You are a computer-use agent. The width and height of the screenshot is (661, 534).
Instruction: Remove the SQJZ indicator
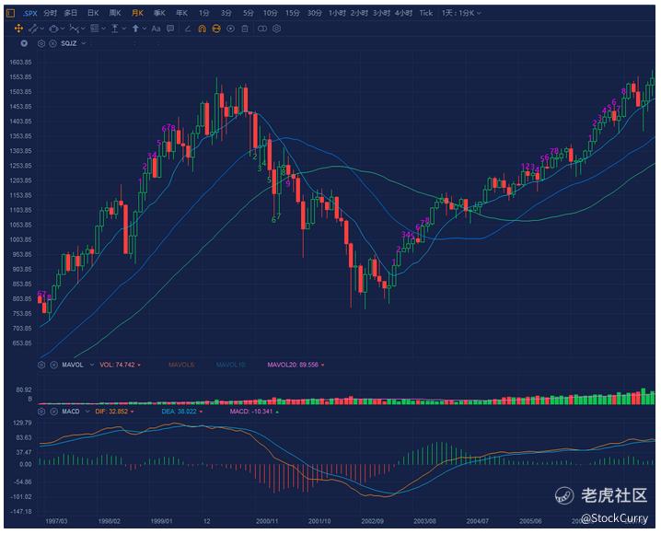tap(52, 43)
